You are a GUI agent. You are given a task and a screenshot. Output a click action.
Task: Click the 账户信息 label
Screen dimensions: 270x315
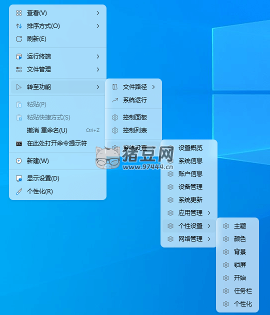(190, 174)
